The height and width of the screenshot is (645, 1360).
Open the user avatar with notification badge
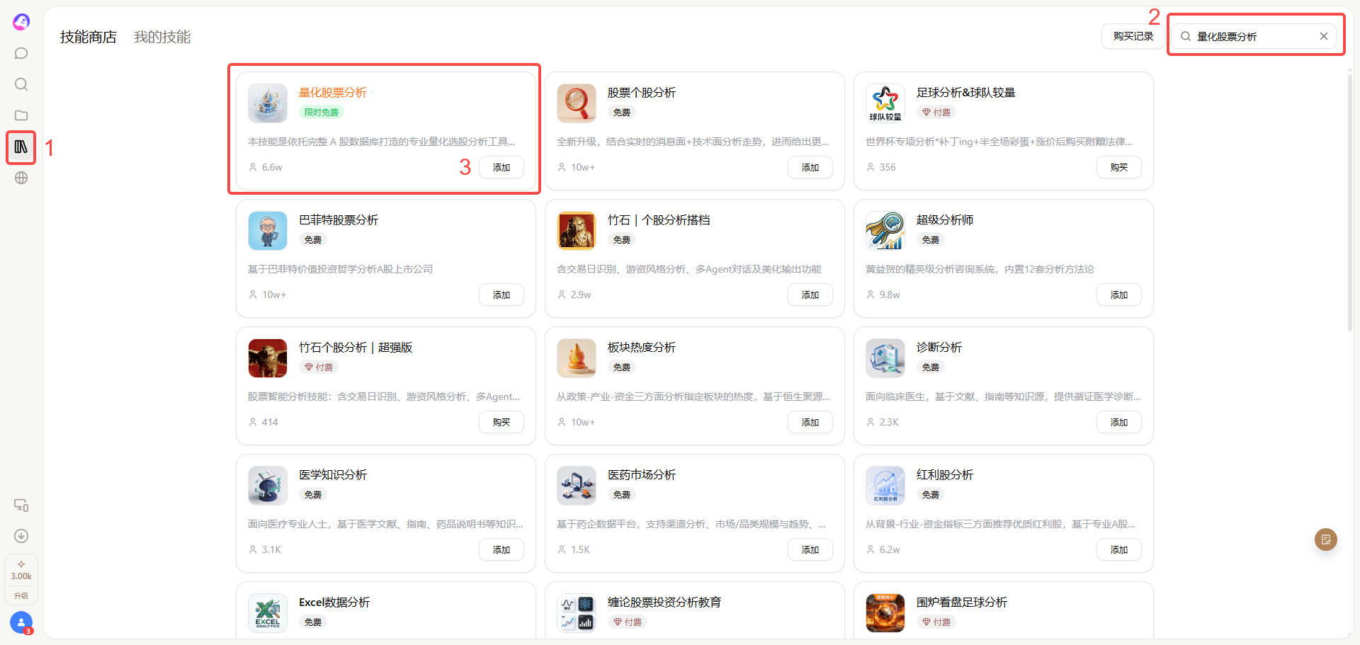tap(21, 623)
